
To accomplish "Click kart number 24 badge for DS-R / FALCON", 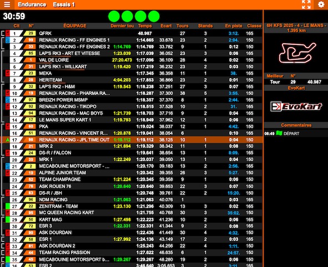I will tap(30, 153).
